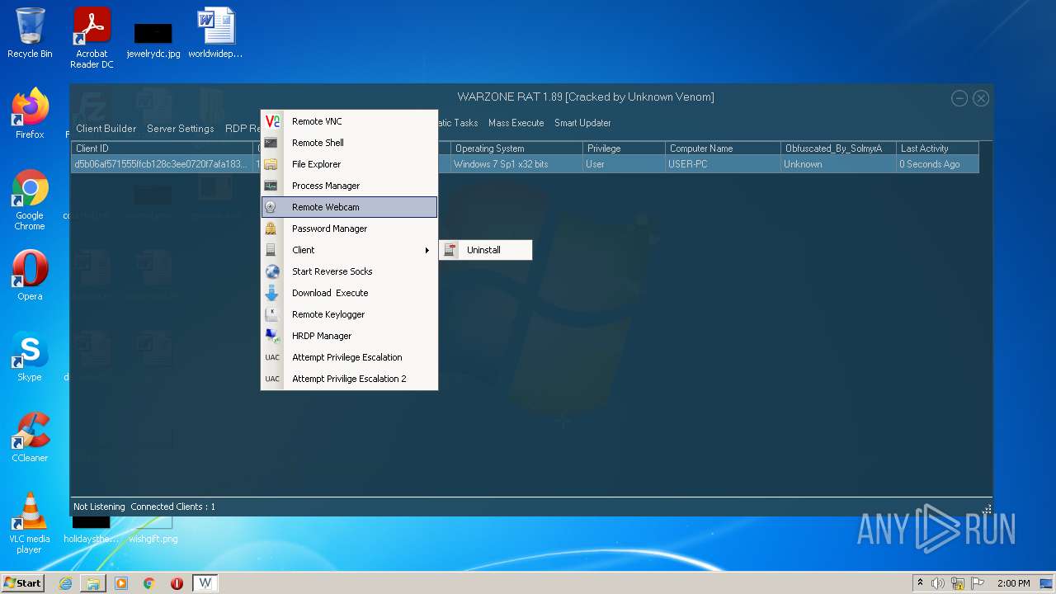1056x594 pixels.
Task: Click the Last Activity column header
Action: click(x=937, y=148)
